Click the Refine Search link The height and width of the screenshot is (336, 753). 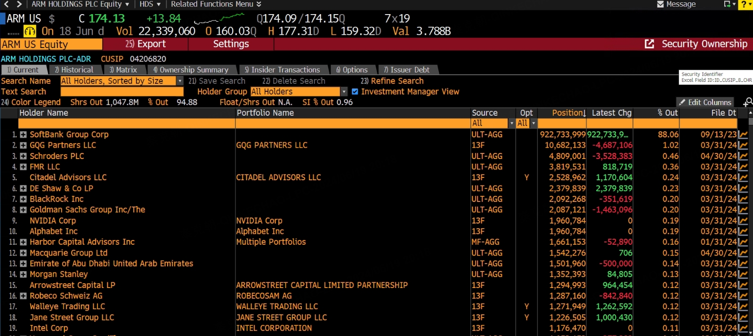click(392, 81)
